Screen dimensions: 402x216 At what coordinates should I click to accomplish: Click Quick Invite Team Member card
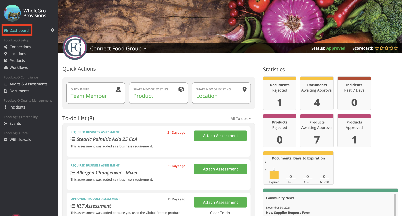[x=96, y=93]
